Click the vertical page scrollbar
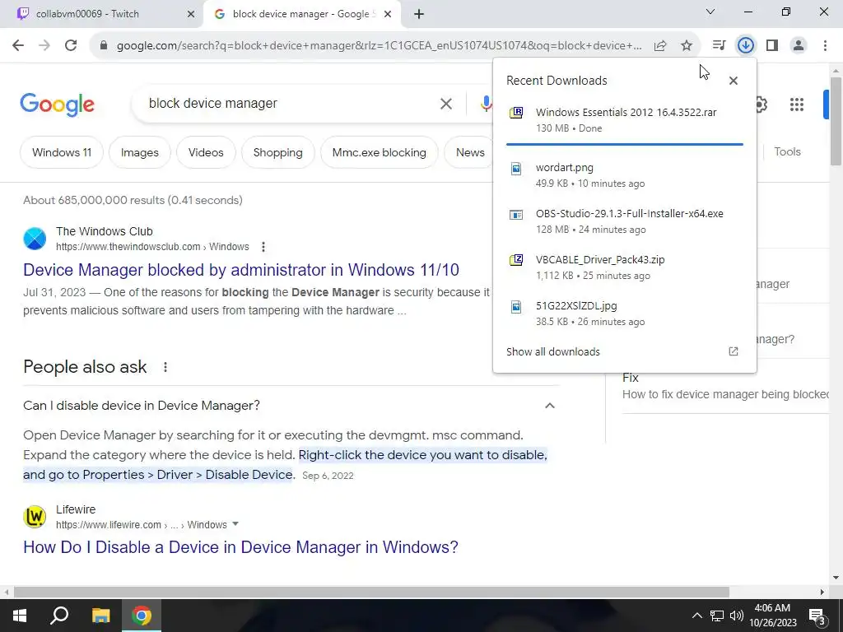The height and width of the screenshot is (632, 843). 836,122
